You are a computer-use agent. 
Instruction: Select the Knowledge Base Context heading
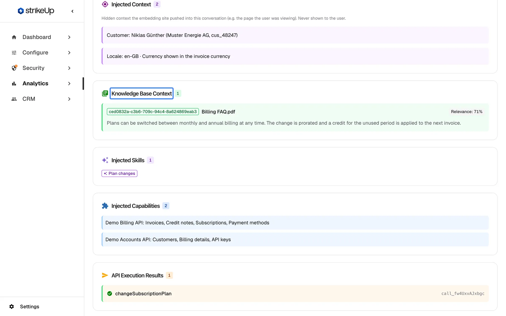(141, 93)
